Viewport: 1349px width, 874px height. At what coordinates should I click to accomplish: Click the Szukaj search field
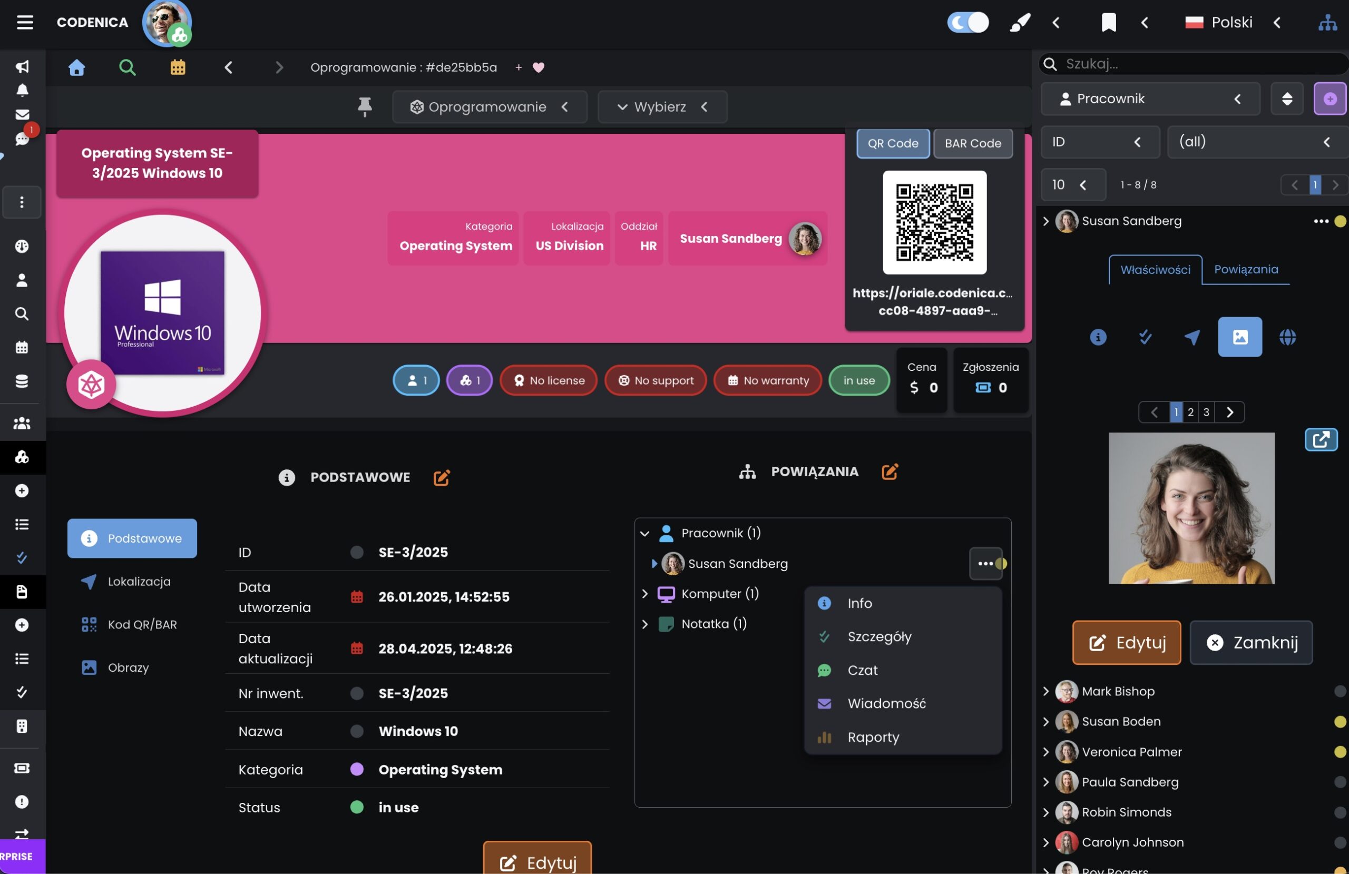1196,63
